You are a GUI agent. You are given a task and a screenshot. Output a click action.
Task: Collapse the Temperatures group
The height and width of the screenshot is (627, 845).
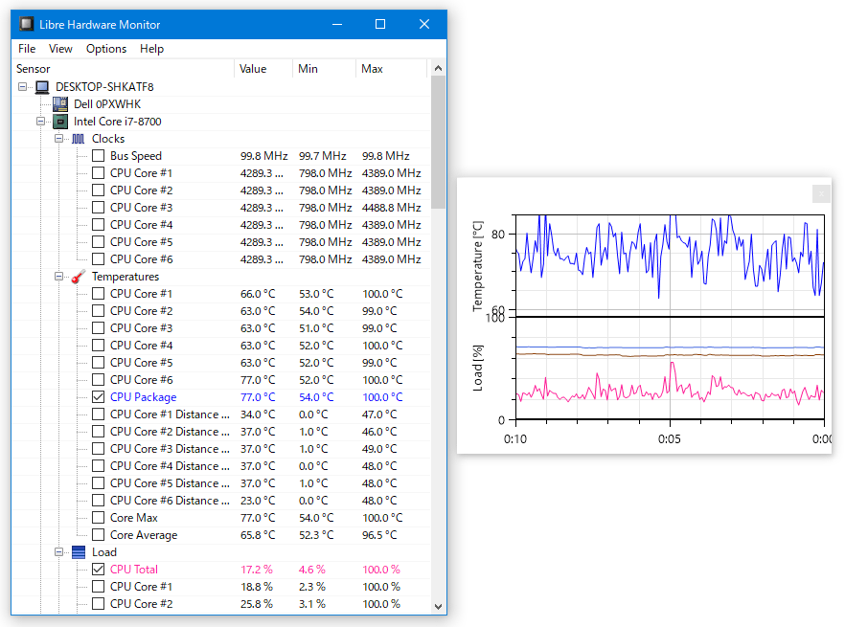(x=58, y=277)
